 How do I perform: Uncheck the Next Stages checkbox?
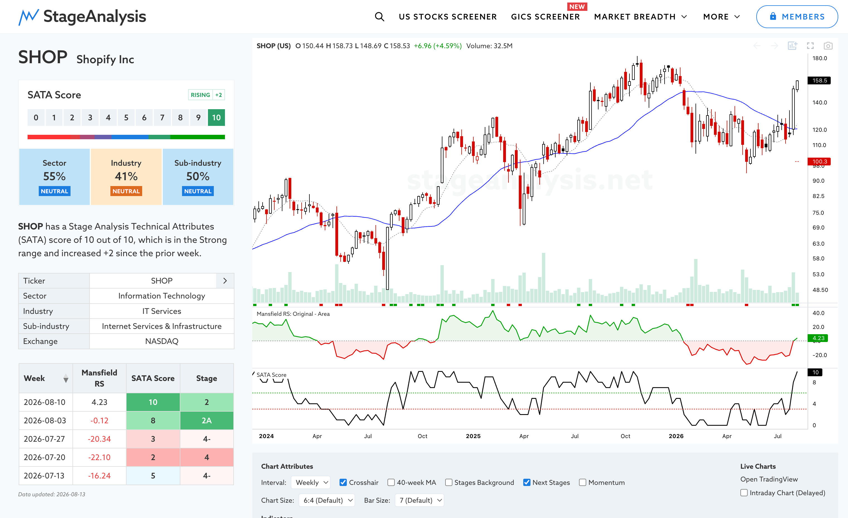click(x=527, y=482)
